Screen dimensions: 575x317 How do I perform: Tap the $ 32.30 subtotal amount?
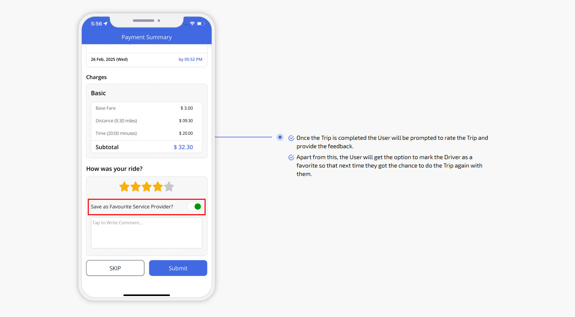pyautogui.click(x=183, y=147)
